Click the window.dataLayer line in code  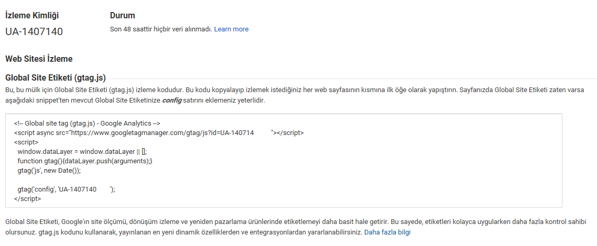(82, 152)
